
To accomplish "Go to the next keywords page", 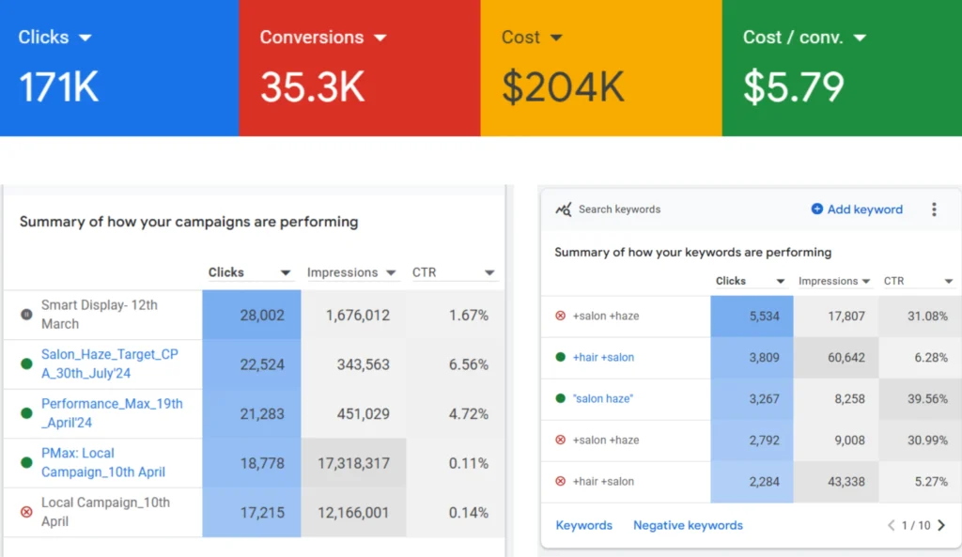I will pos(941,525).
